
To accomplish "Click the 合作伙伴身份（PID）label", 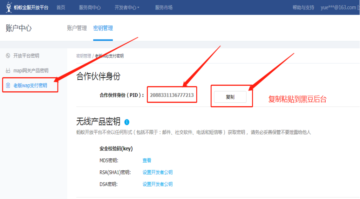I will (x=122, y=95).
